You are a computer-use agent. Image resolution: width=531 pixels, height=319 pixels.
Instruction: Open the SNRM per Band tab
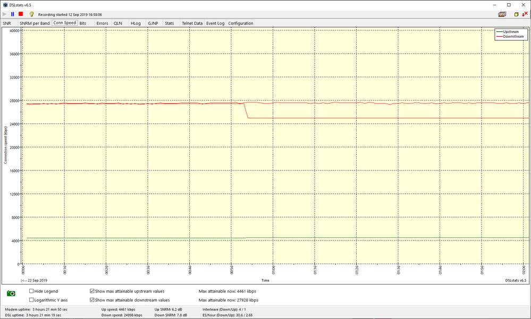click(35, 23)
